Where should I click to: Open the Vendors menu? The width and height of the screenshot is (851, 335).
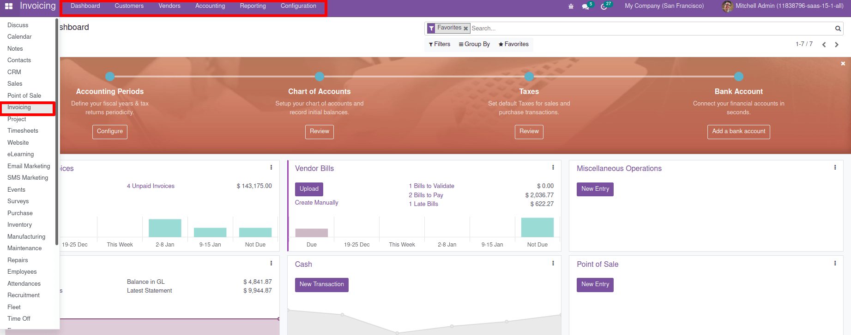pos(169,6)
